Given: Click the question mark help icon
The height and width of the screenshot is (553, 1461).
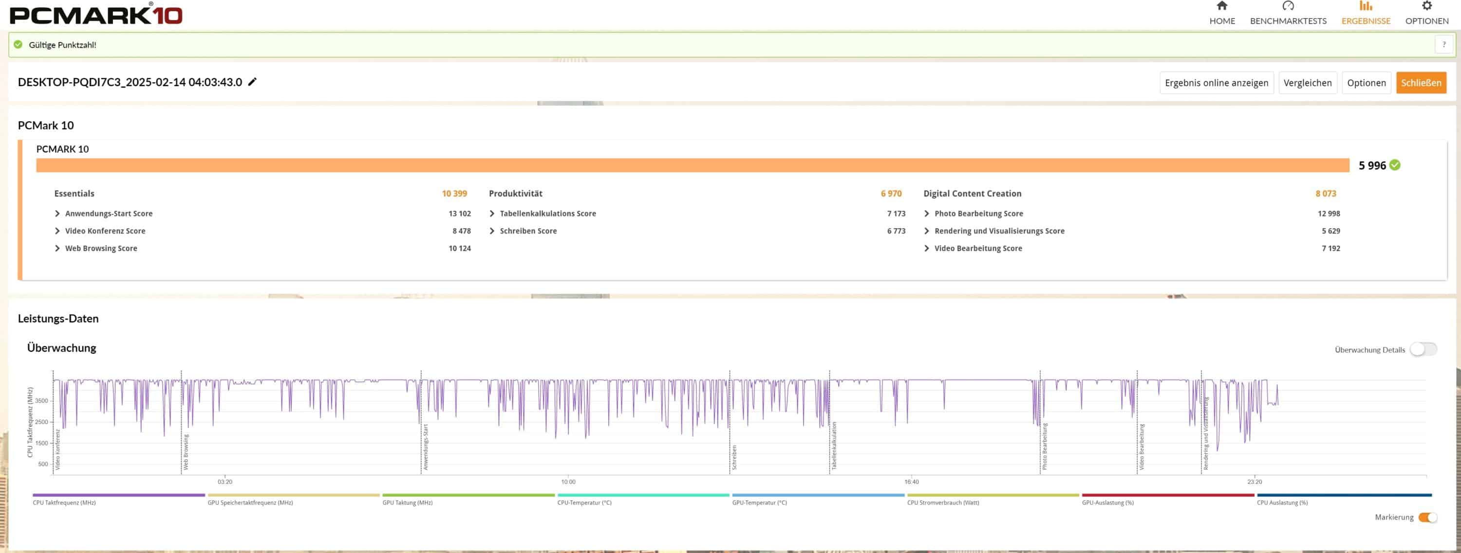Looking at the screenshot, I should click(1443, 44).
